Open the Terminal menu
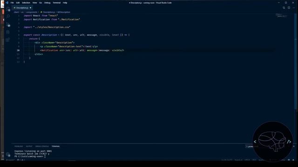 coord(56,3)
